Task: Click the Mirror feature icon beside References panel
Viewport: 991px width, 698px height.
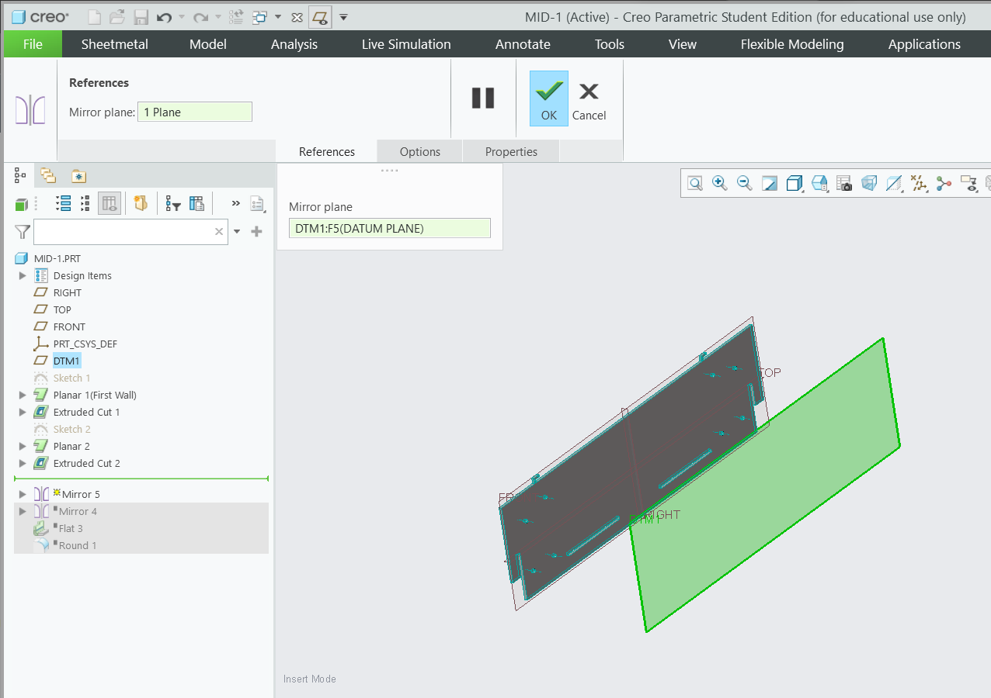Action: [31, 109]
